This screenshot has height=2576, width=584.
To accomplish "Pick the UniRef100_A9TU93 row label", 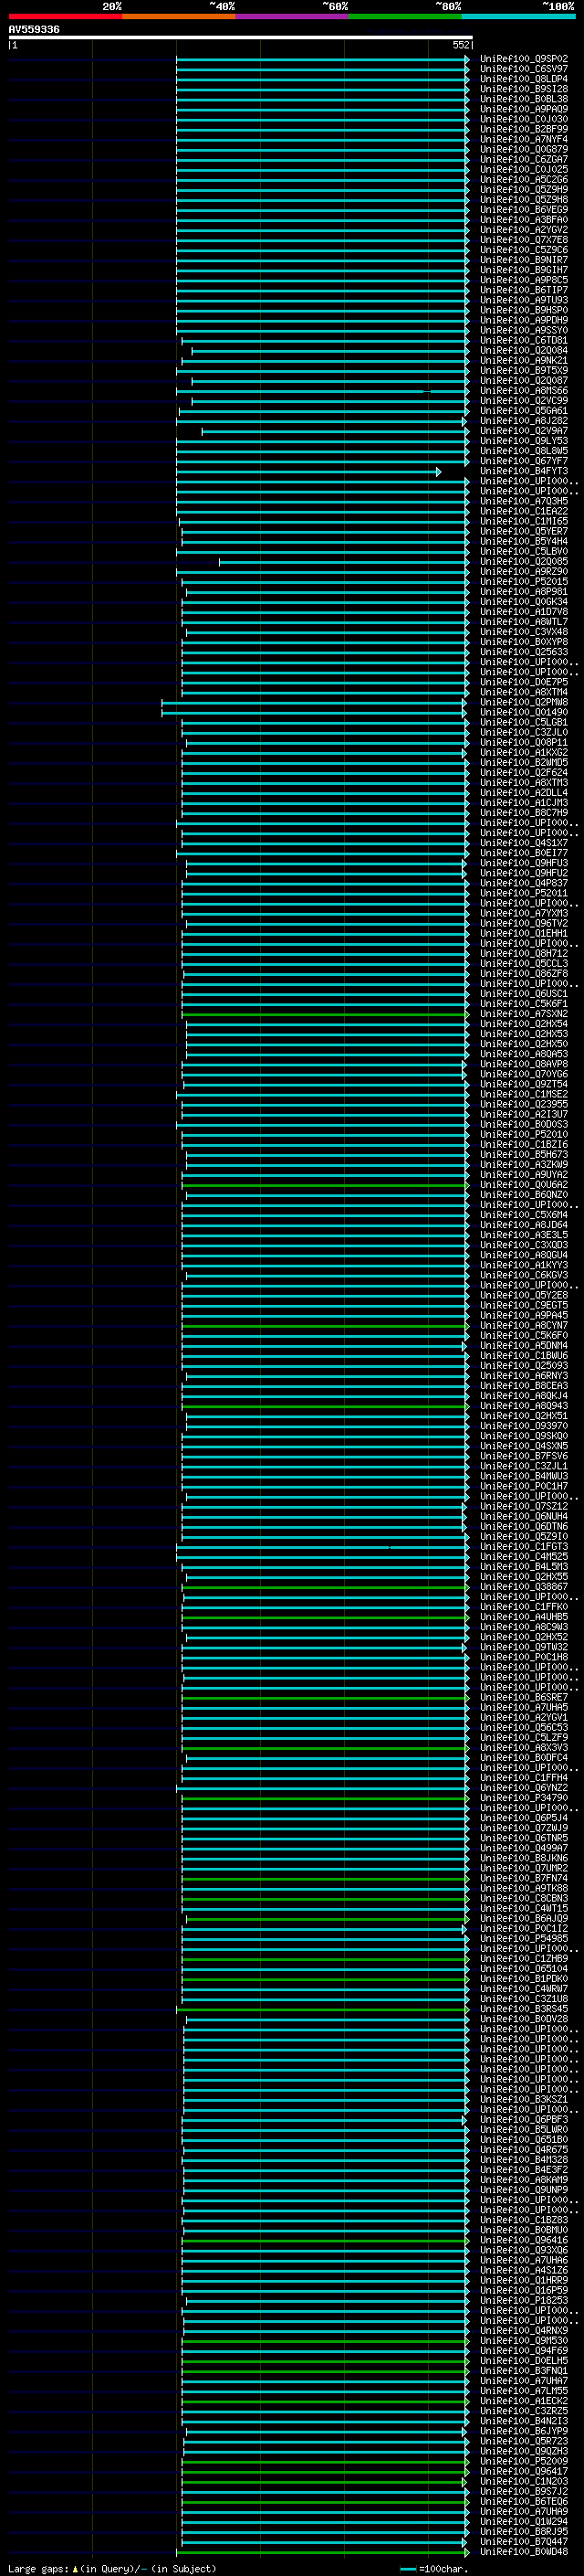I will (x=524, y=300).
